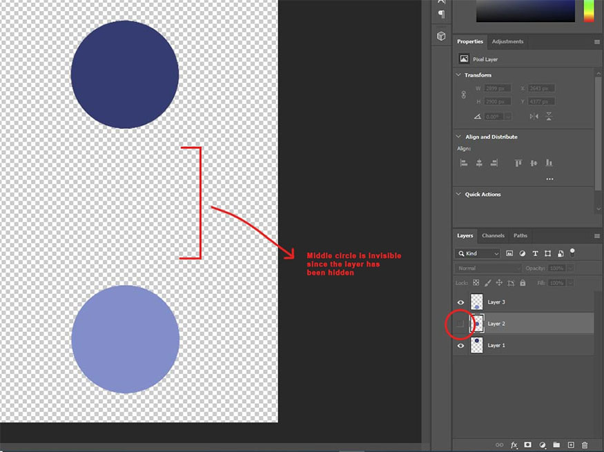Create a new group folder

click(556, 444)
